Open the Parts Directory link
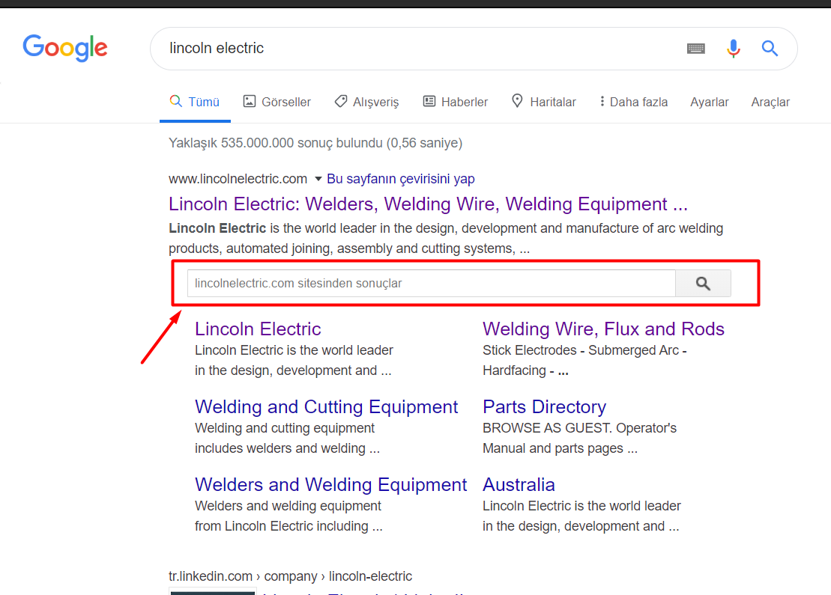This screenshot has width=831, height=595. coord(544,406)
